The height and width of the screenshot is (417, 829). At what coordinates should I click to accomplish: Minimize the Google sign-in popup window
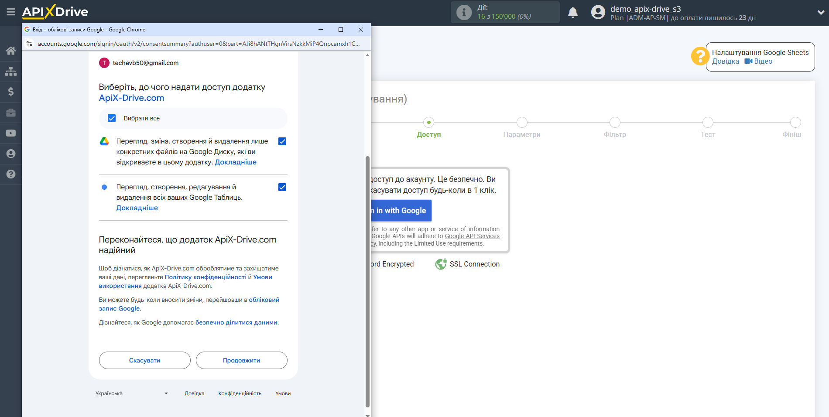pos(321,30)
